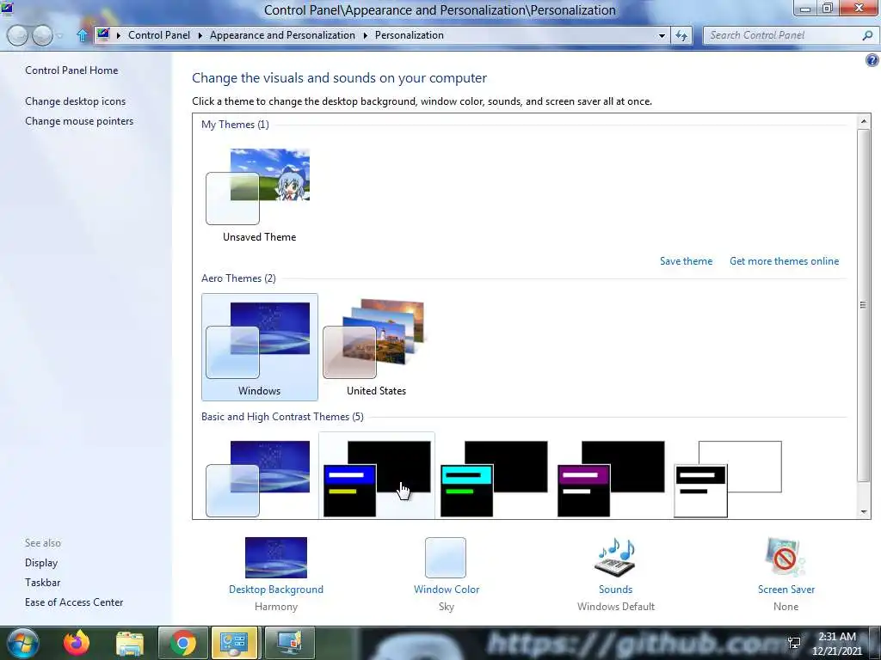Open Taskbar under See also
The height and width of the screenshot is (660, 881).
42,582
